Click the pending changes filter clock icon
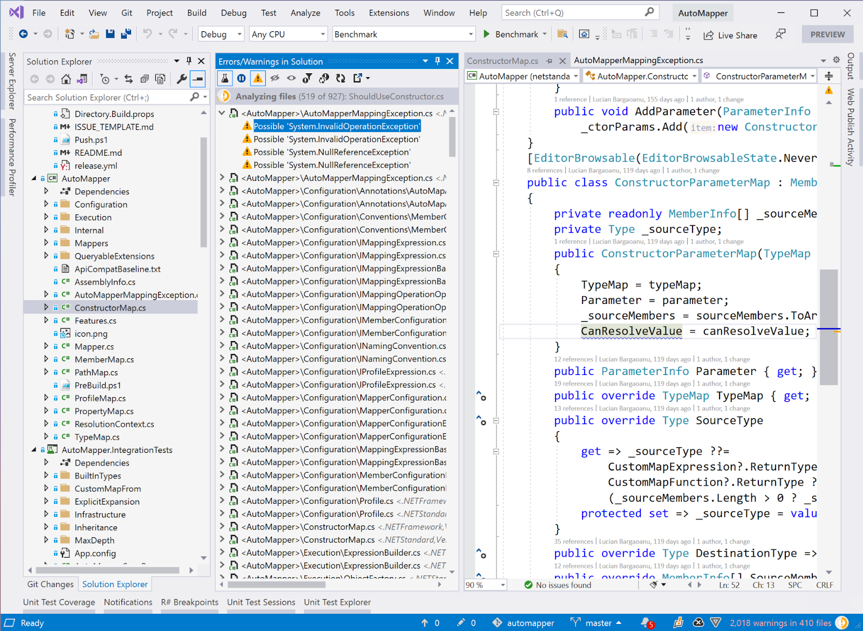This screenshot has height=631, width=863. click(x=106, y=79)
